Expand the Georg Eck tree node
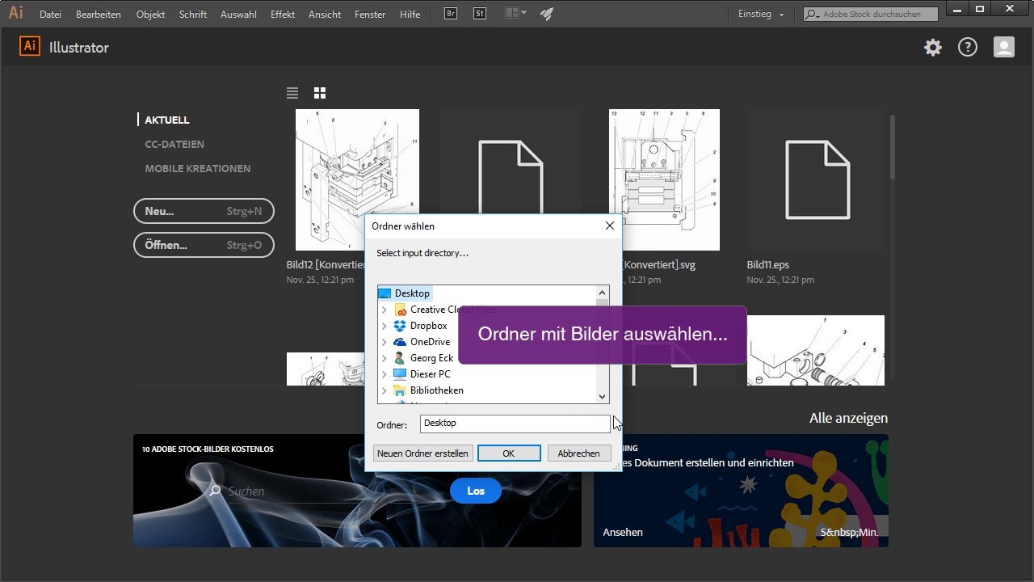This screenshot has width=1034, height=582. tap(385, 358)
